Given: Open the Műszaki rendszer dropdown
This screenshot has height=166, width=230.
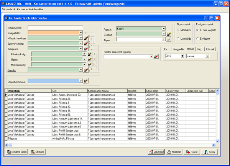Looking at the screenshot, I should (x=80, y=38).
